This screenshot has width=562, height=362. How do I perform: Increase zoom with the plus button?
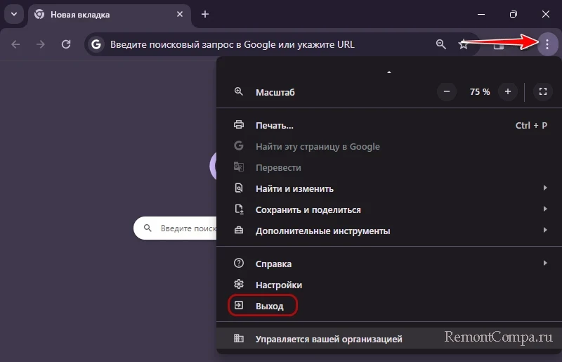(508, 91)
